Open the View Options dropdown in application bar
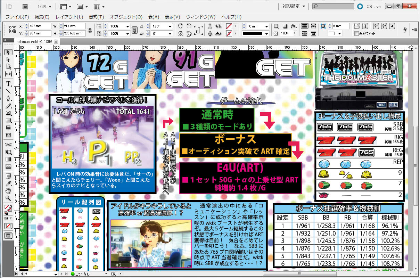The height and width of the screenshot is (278, 420). pos(66,7)
